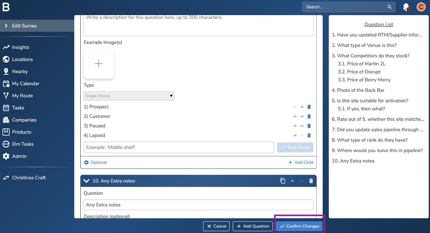
Task: Add an example image with plus tile
Action: [99, 64]
